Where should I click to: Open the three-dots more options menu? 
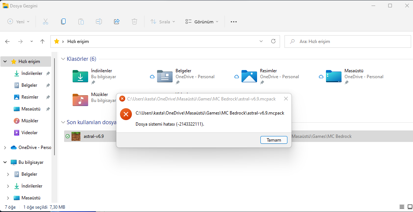[233, 21]
